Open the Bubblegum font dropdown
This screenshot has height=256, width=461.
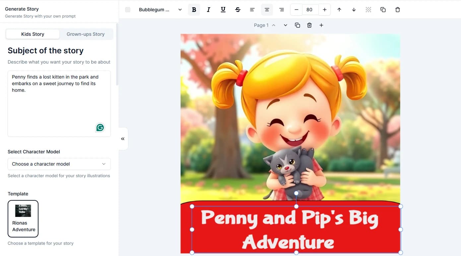(x=160, y=10)
